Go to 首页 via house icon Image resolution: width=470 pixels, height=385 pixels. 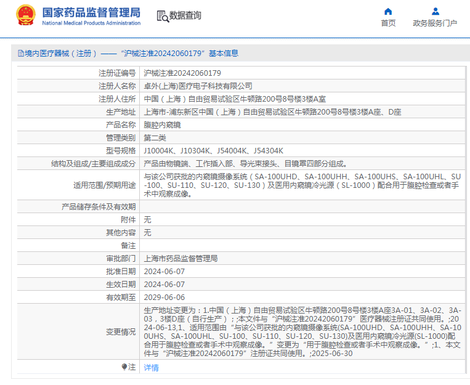click(x=388, y=11)
